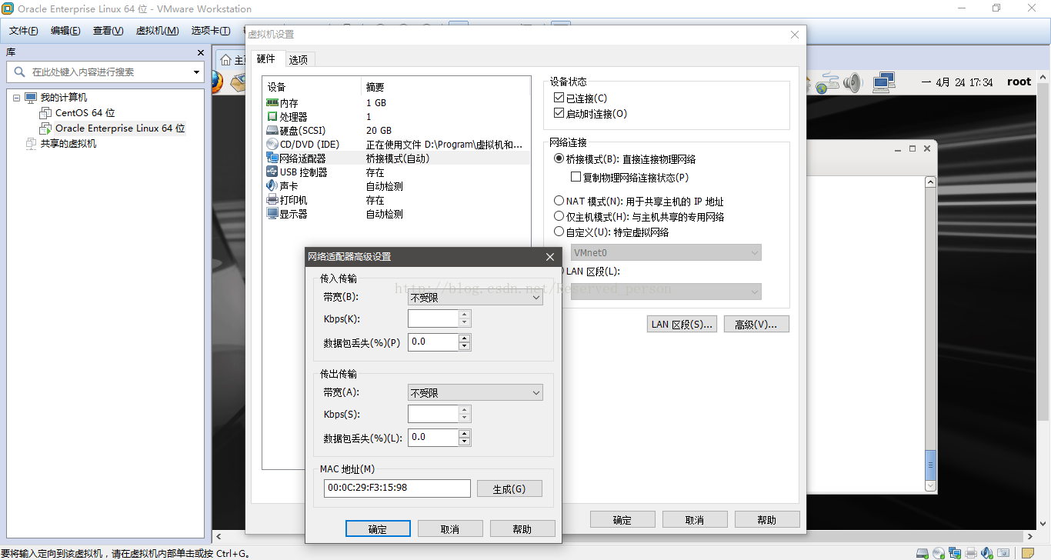
Task: Select the Processor device icon in hardware list
Action: tap(272, 117)
